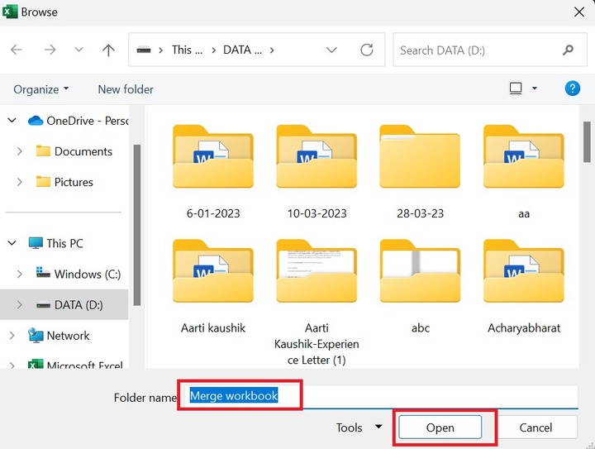This screenshot has height=449, width=595.
Task: Go up one folder level
Action: [x=108, y=50]
